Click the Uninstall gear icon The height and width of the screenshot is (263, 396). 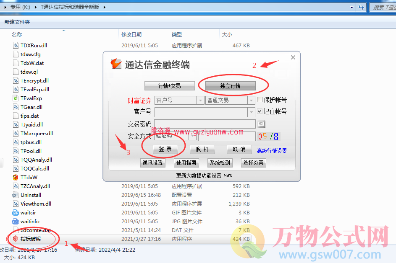[x=15, y=195]
